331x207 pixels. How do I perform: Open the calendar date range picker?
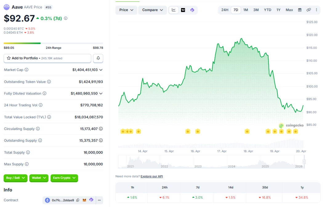pyautogui.click(x=300, y=10)
